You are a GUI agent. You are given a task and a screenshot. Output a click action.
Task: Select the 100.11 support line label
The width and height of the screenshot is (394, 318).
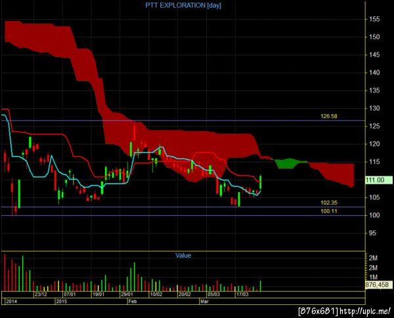click(x=329, y=211)
